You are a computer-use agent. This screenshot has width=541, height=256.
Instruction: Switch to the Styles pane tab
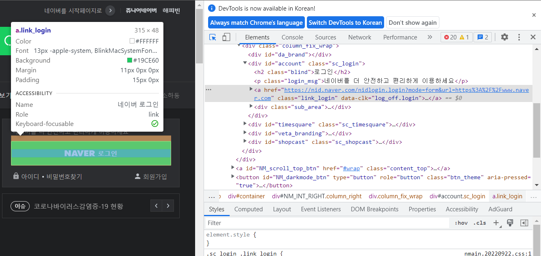(217, 209)
